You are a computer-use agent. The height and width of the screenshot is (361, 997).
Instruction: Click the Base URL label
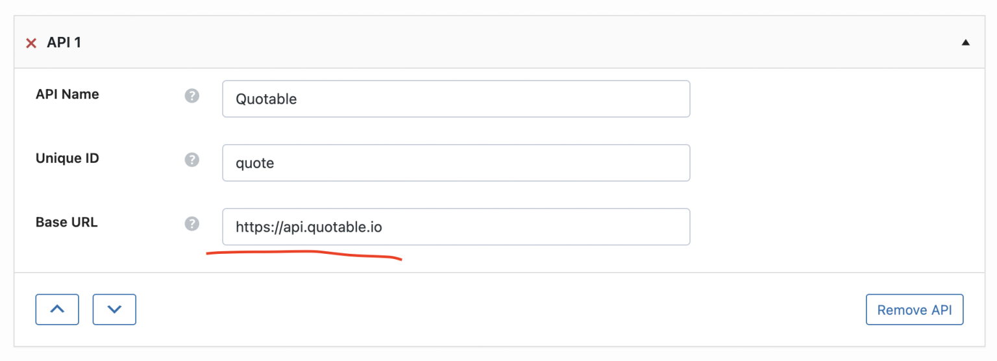point(67,222)
